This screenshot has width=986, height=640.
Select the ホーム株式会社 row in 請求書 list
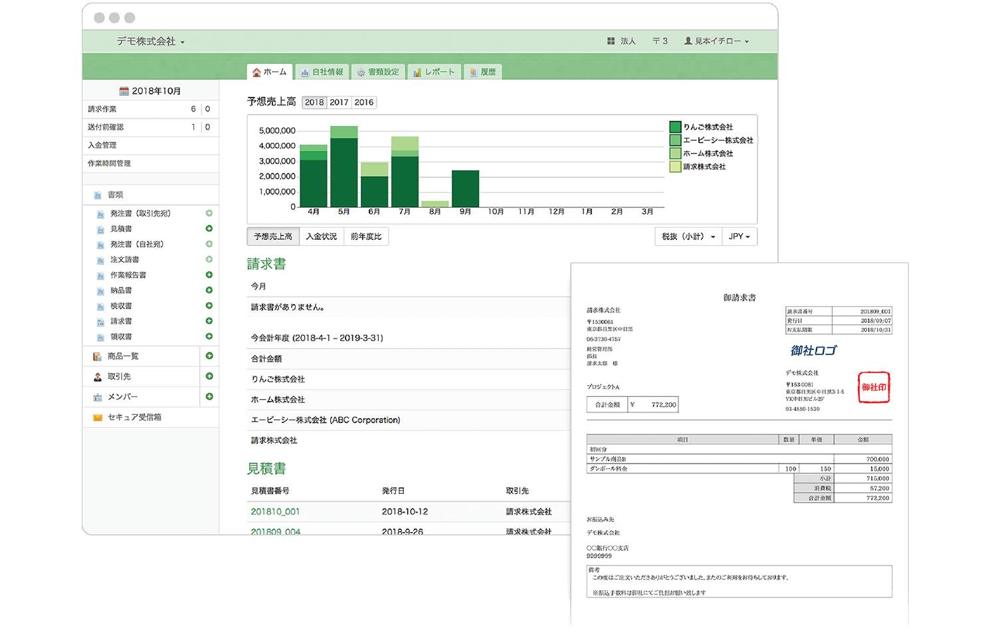pyautogui.click(x=409, y=400)
